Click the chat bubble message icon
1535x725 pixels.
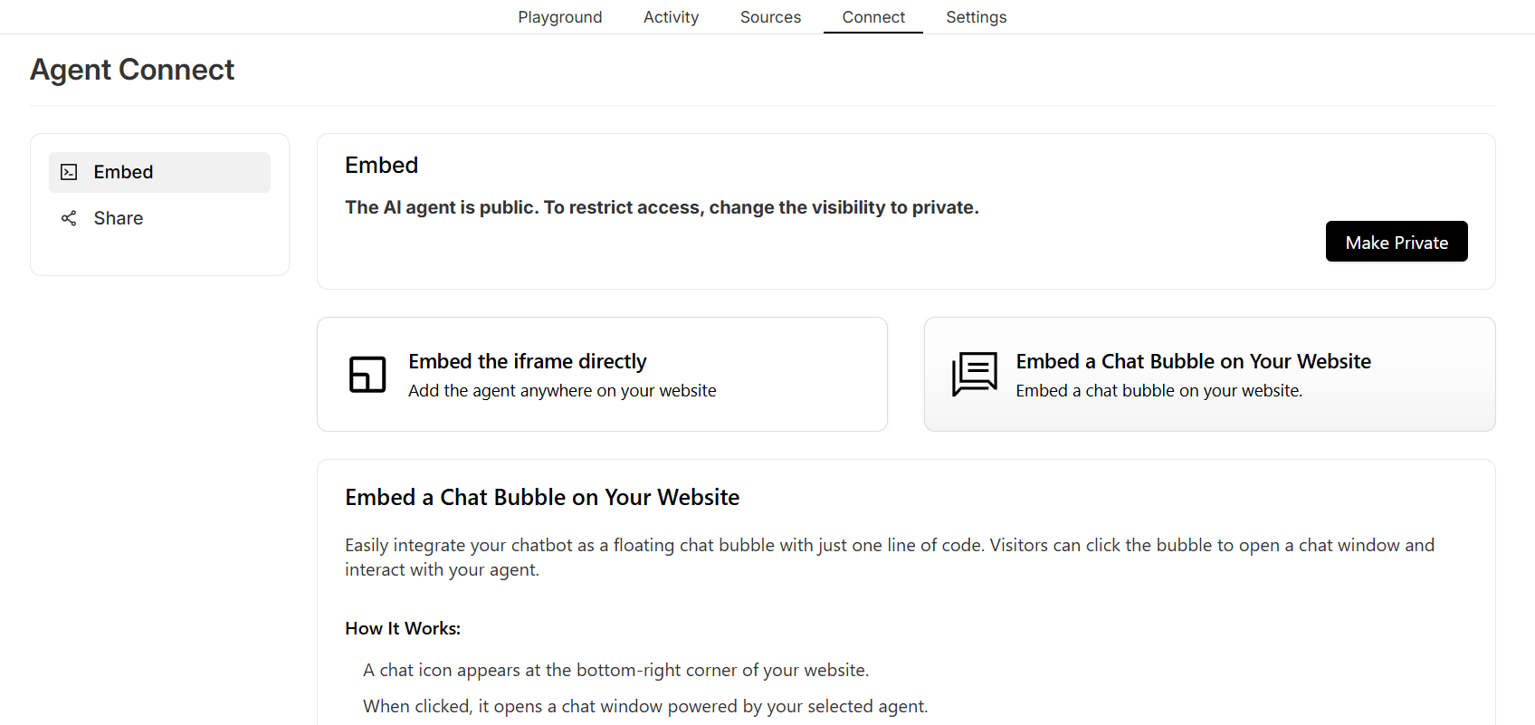(x=975, y=375)
